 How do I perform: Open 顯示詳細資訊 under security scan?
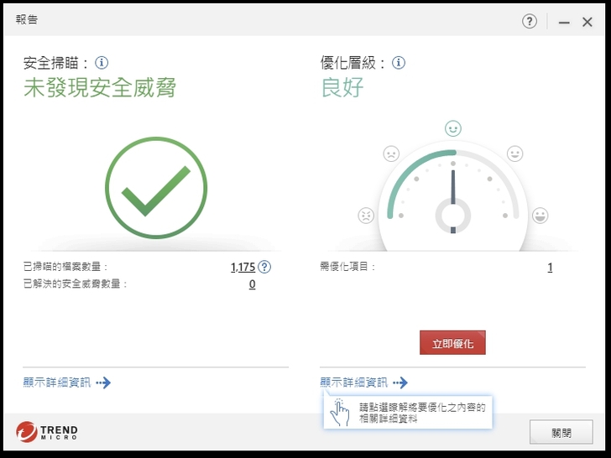coord(57,383)
